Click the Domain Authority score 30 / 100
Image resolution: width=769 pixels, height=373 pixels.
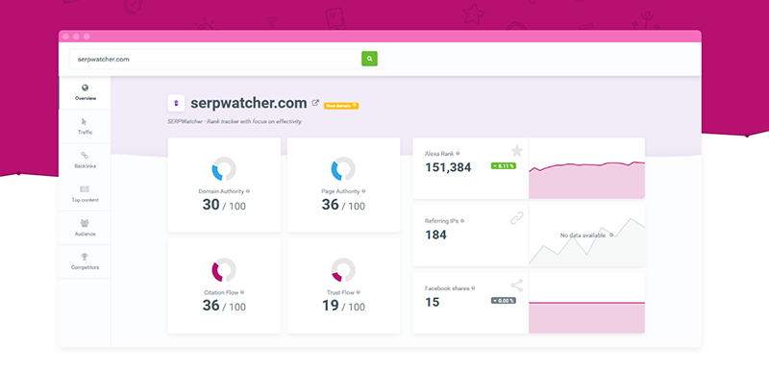click(x=224, y=205)
